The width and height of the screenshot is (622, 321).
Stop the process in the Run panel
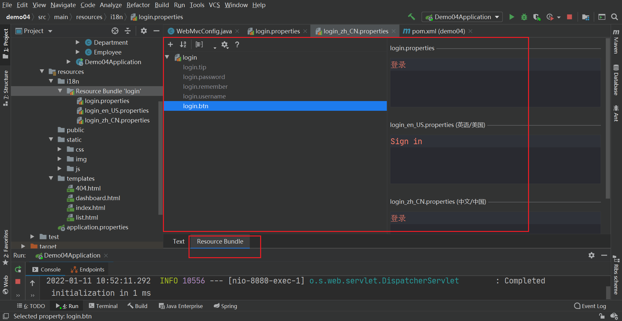(x=18, y=281)
